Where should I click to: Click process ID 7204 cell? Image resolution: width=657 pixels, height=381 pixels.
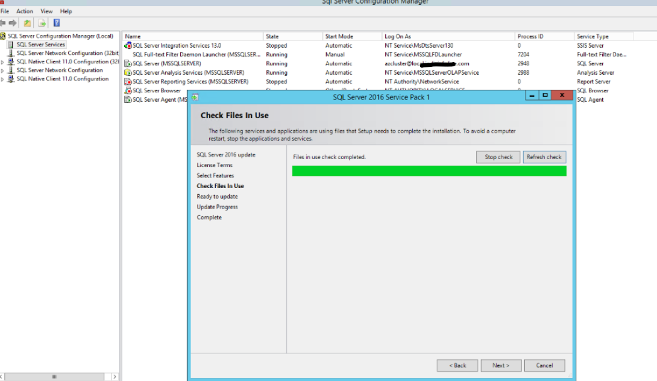523,54
